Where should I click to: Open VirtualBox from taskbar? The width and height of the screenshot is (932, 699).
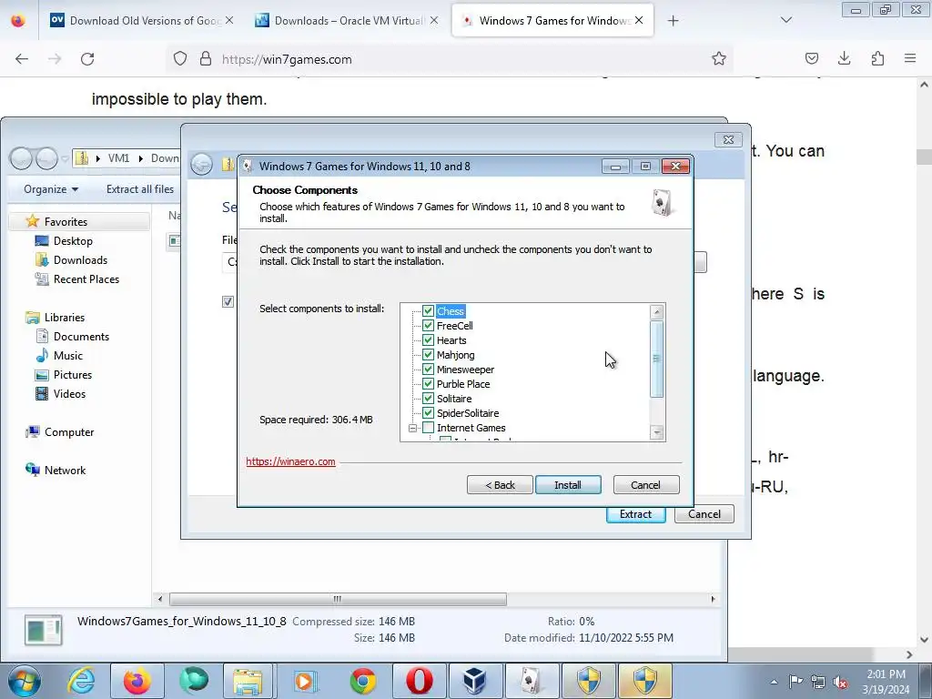(475, 681)
